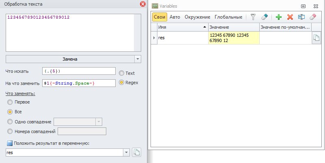Choose the Все replacement option
This screenshot has height=163, width=325.
pyautogui.click(x=10, y=112)
